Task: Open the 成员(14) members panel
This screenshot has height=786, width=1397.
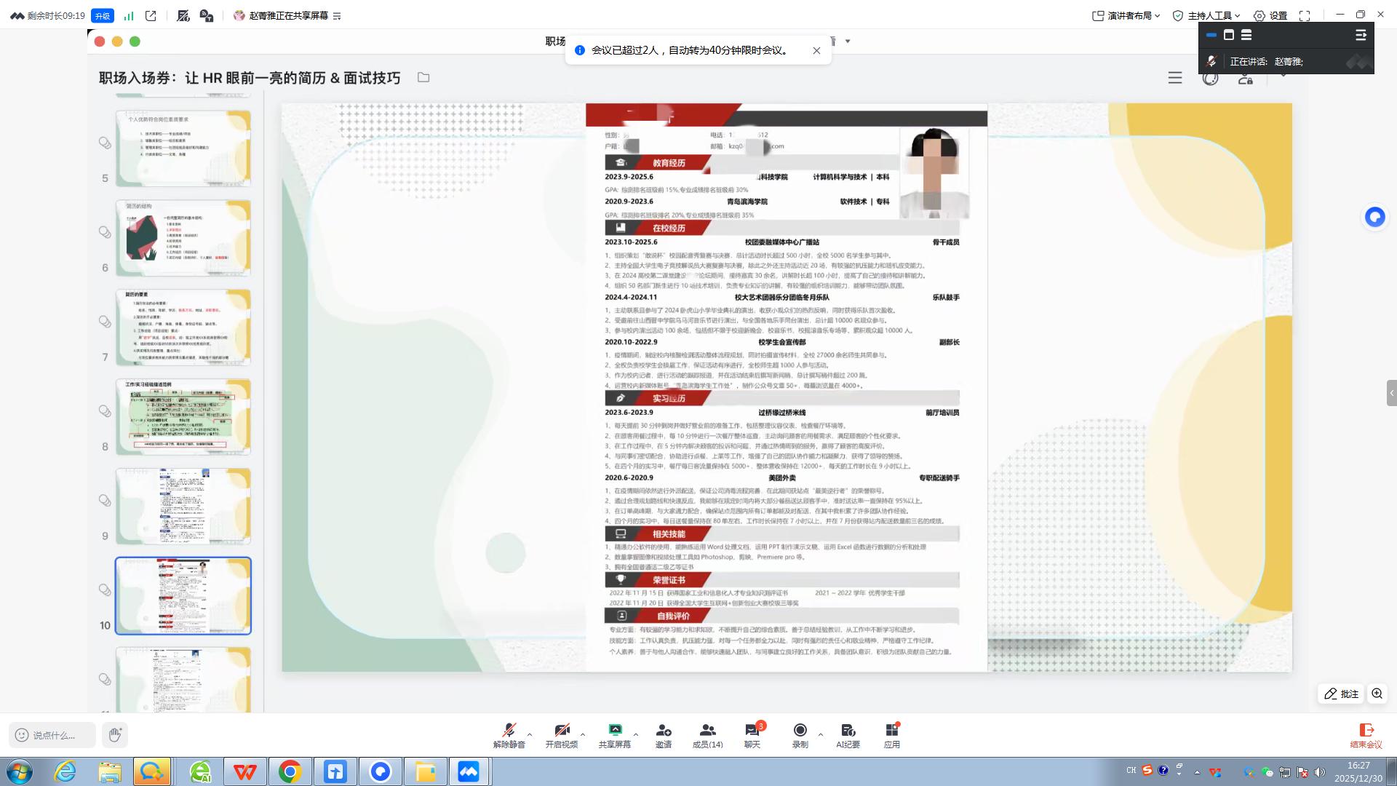Action: click(x=707, y=734)
